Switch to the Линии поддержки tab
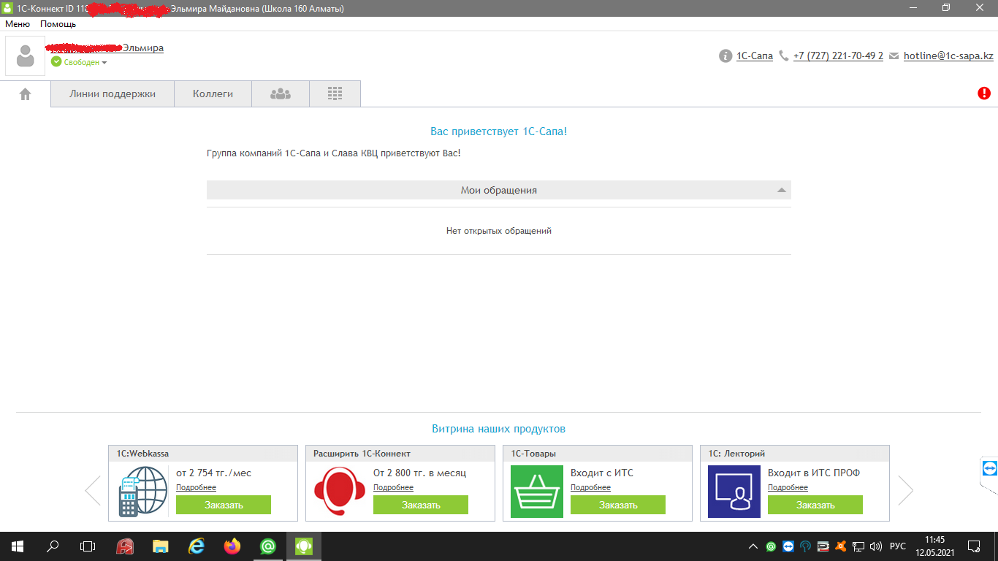The width and height of the screenshot is (998, 561). tap(113, 93)
